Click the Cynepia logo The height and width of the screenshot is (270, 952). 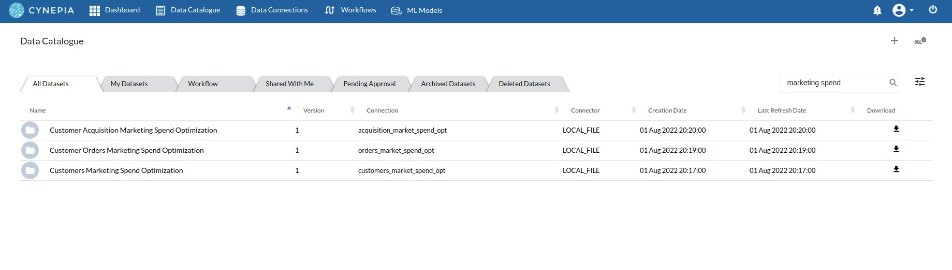pyautogui.click(x=41, y=10)
